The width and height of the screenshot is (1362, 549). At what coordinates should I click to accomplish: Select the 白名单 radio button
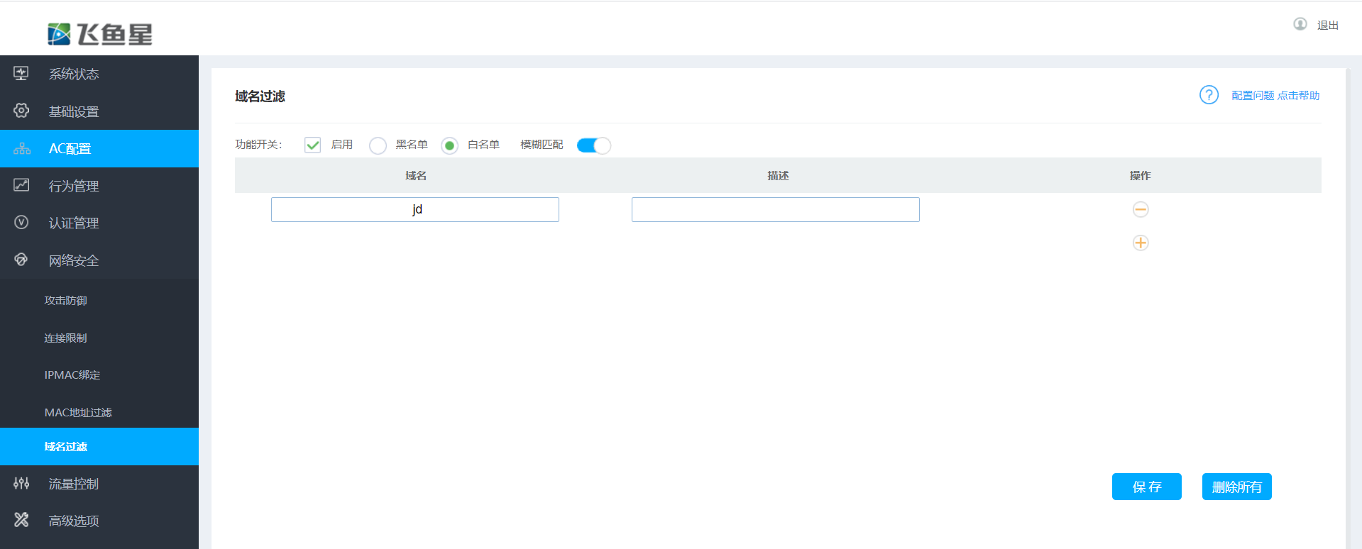tap(449, 145)
